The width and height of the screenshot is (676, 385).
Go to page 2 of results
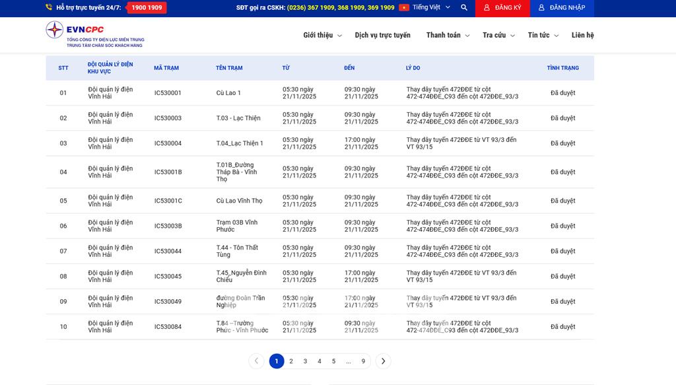(291, 361)
